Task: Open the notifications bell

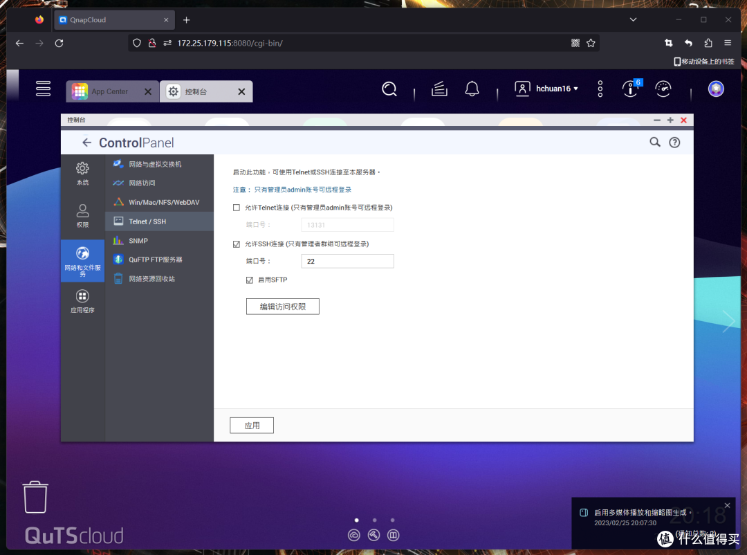Action: click(472, 89)
